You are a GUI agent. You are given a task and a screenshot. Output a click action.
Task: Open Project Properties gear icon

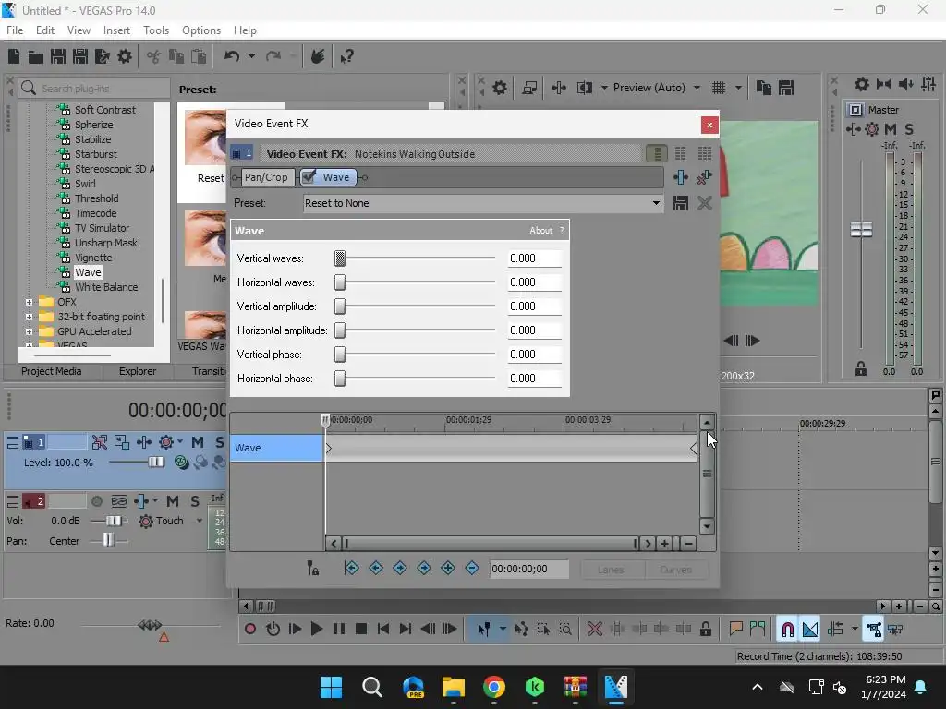coord(125,56)
